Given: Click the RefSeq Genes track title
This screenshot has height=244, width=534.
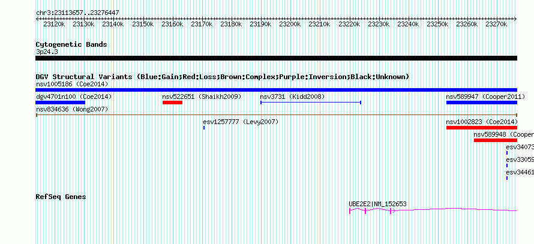Looking at the screenshot, I should 61,197.
